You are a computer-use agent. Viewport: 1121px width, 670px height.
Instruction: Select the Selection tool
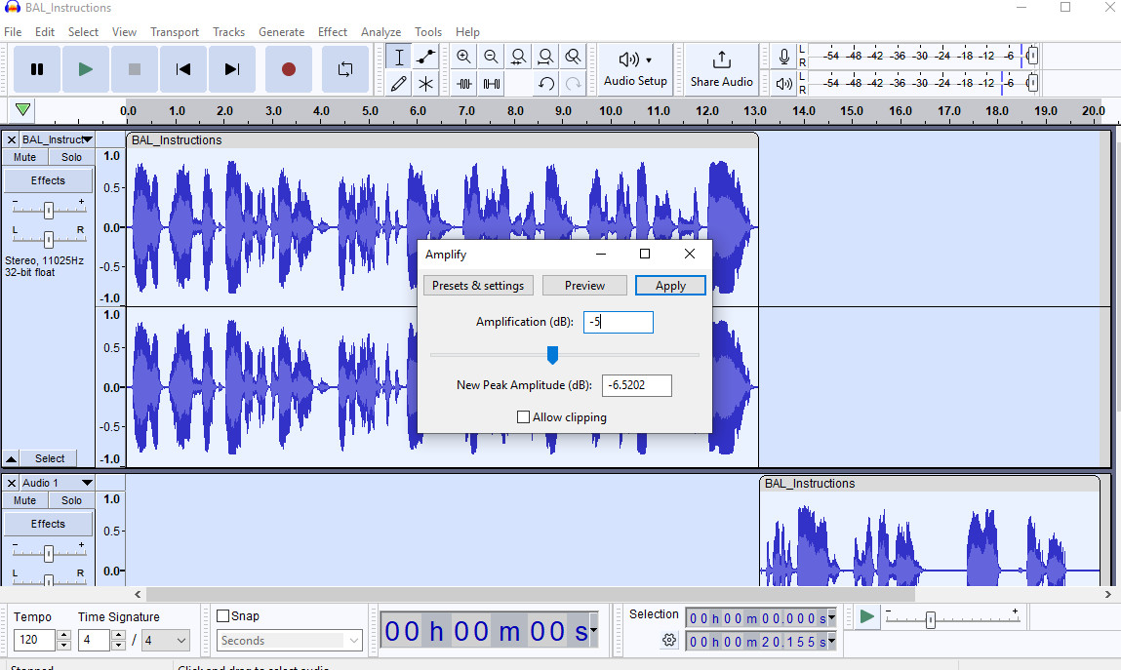pyautogui.click(x=399, y=57)
